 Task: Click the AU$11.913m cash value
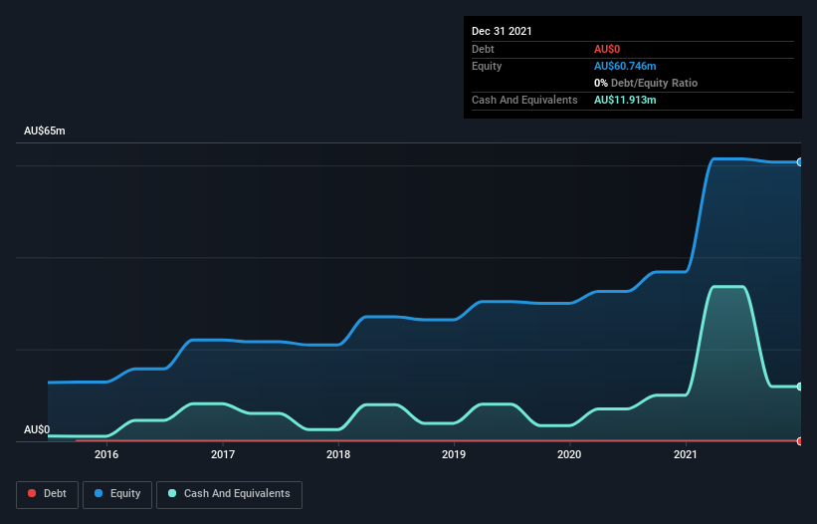625,100
